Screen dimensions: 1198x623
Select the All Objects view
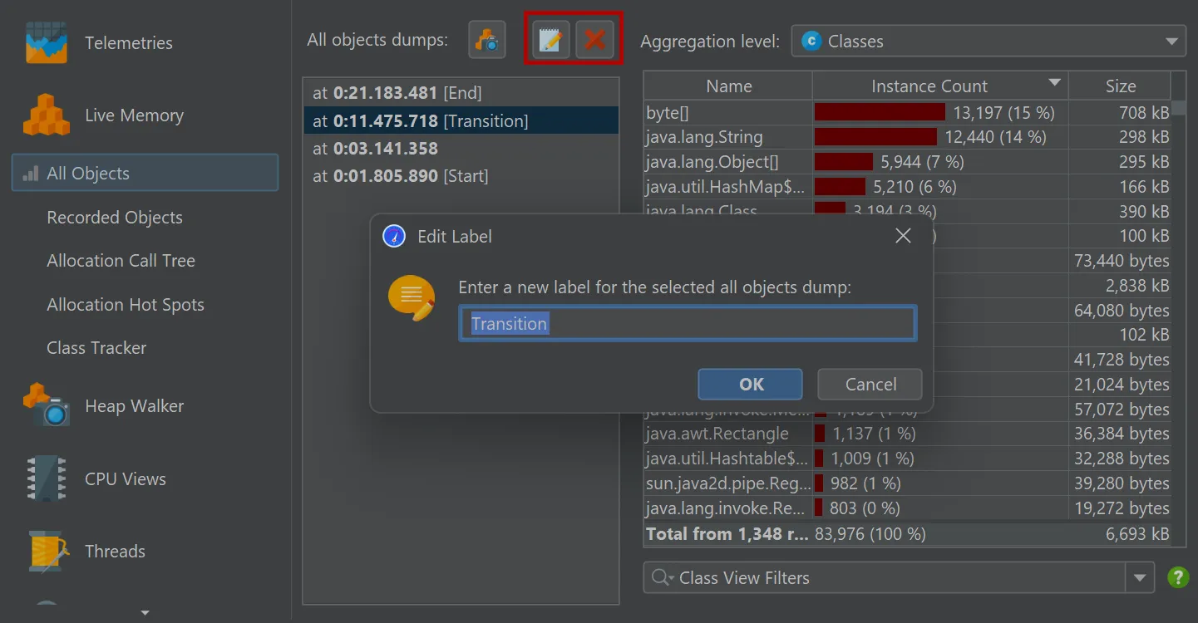pos(145,173)
